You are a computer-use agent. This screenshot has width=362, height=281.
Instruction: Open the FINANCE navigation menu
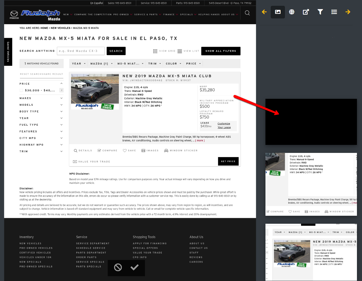(x=169, y=15)
